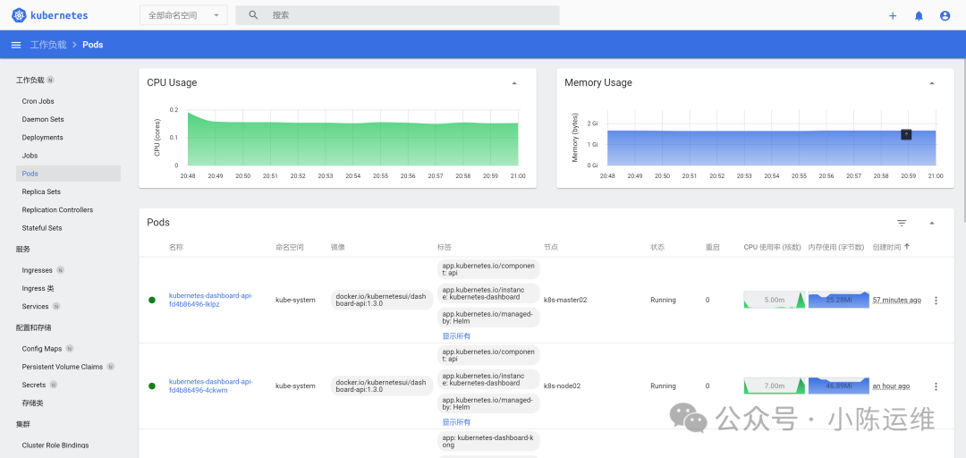Open Cluster Role Bindings in sidebar
The image size is (966, 458).
click(55, 445)
